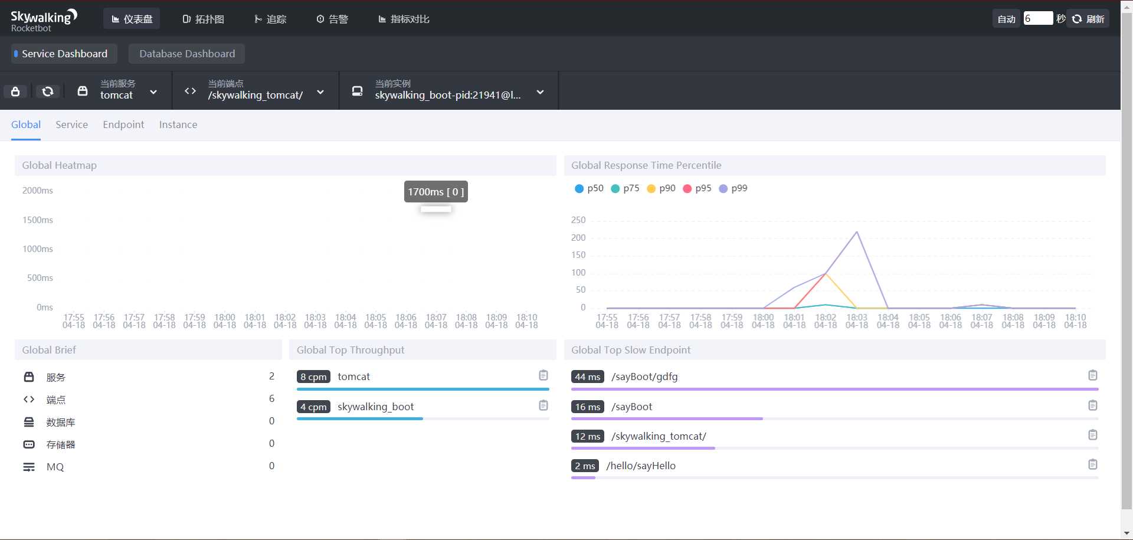Click the MQ icon in Global Brief
1133x540 pixels.
(29, 467)
